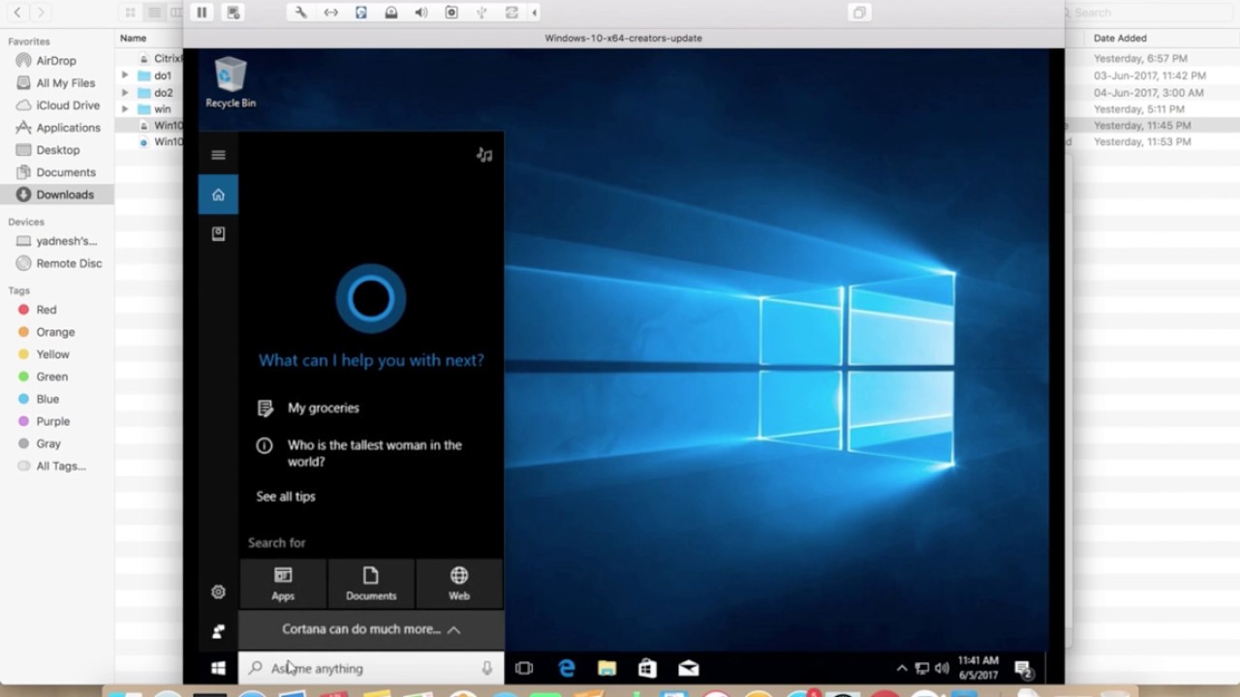Open Mail app from taskbar
Screen dimensions: 1240x697
click(x=688, y=668)
